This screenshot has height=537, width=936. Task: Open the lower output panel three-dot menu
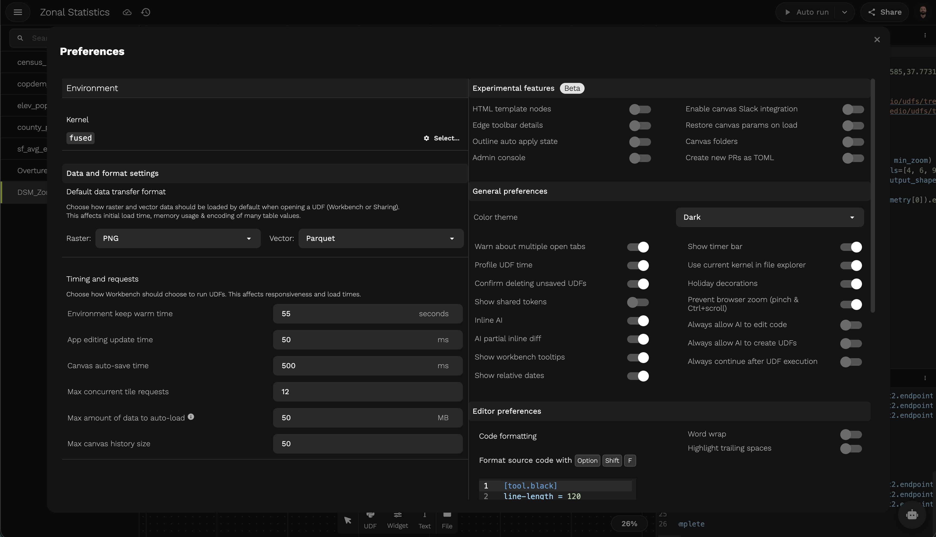click(925, 378)
